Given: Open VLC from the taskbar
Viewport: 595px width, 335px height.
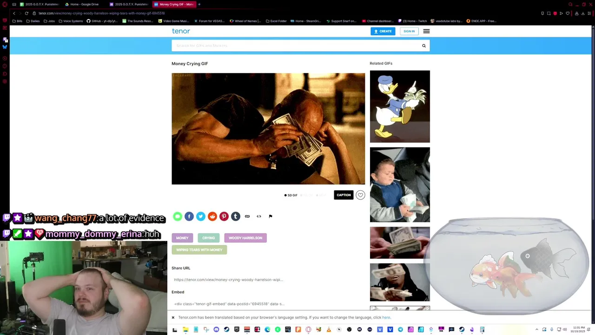Looking at the screenshot, I should click(329, 329).
